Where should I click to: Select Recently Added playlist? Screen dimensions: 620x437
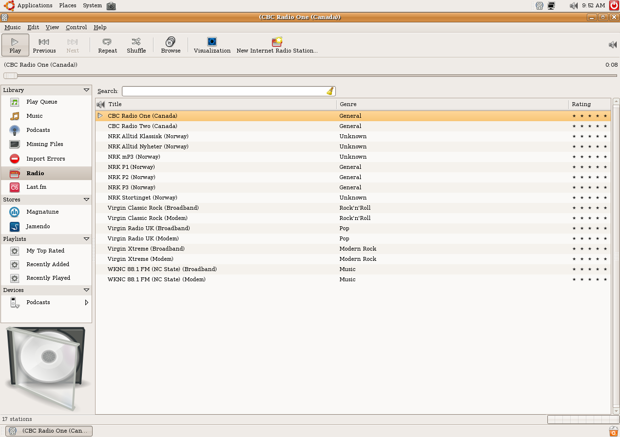pyautogui.click(x=46, y=264)
